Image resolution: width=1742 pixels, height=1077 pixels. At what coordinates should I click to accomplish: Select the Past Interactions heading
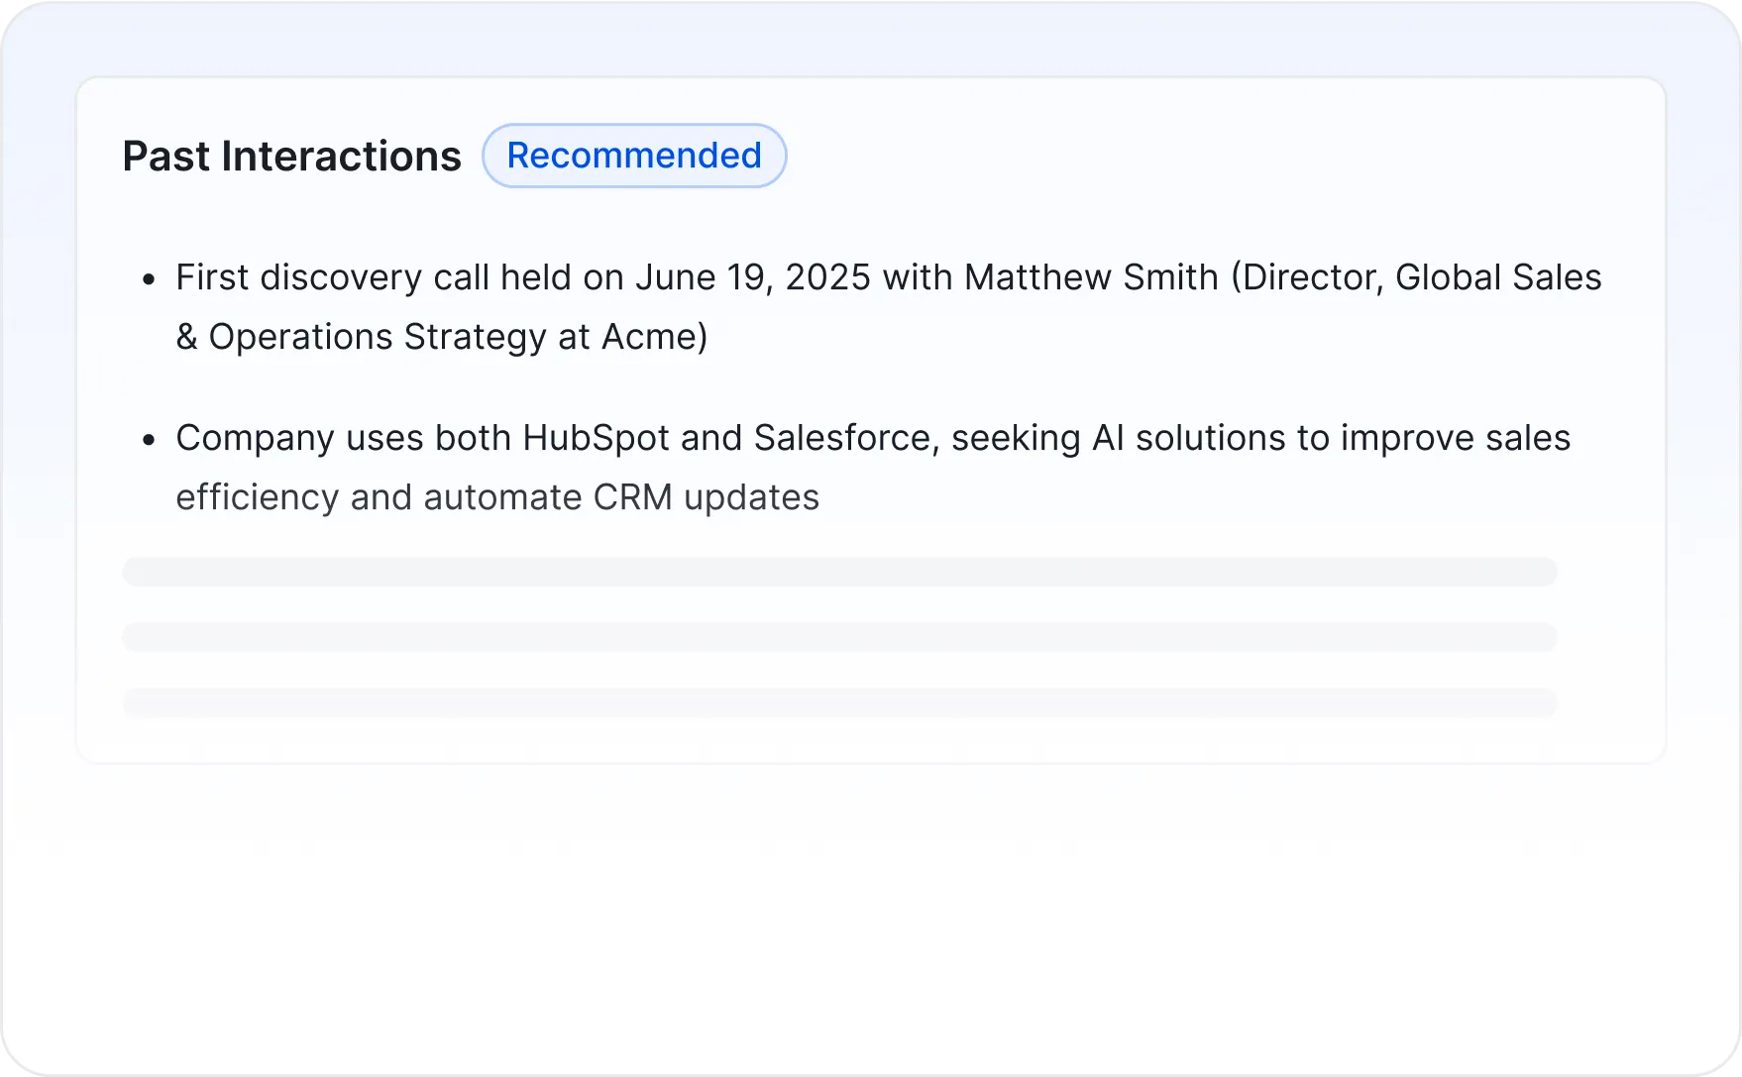(x=291, y=157)
